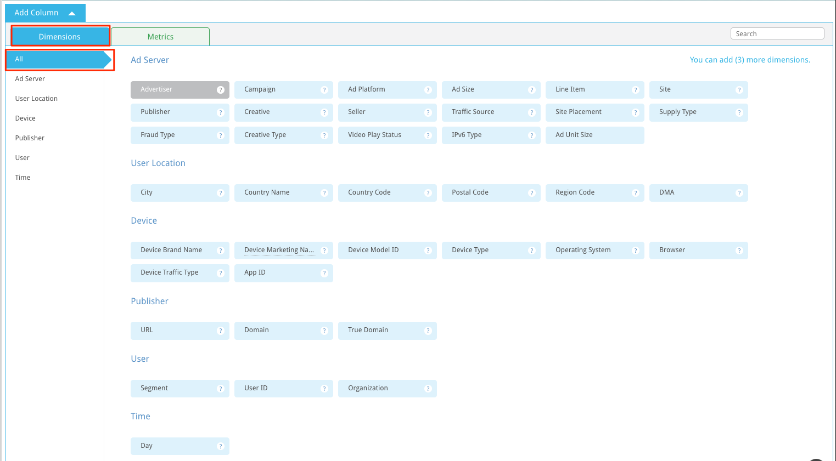Add the Device Marketing Name dimension
Image resolution: width=836 pixels, height=461 pixels.
(x=284, y=251)
